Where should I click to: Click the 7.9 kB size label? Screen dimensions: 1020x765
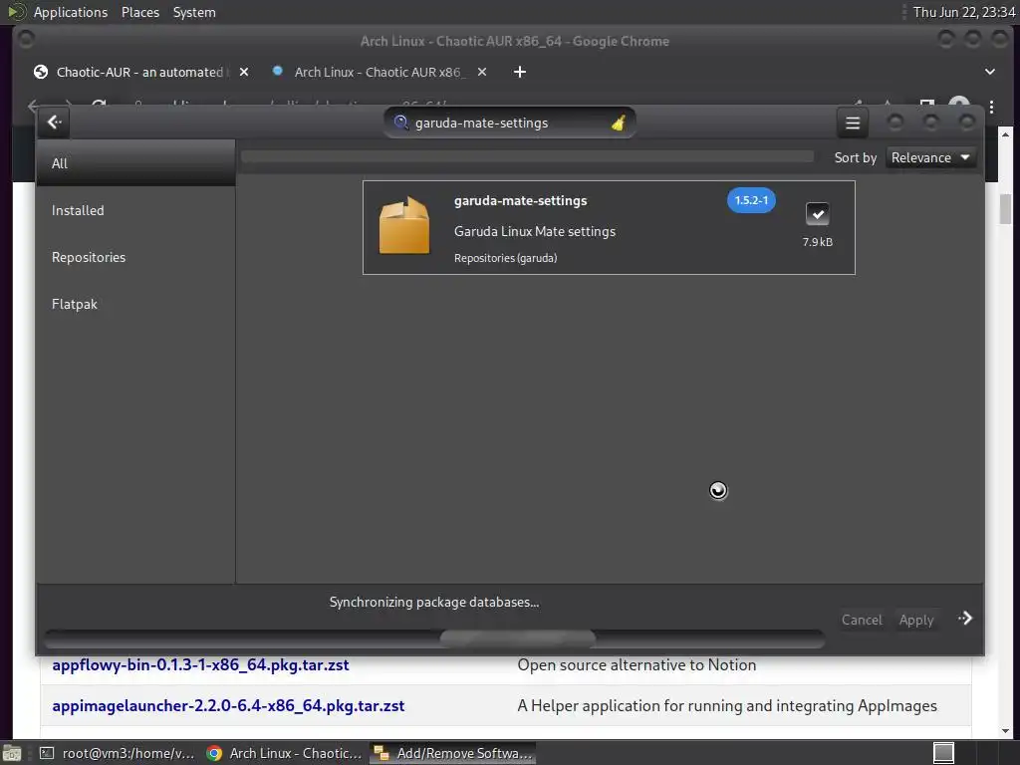[x=817, y=242]
